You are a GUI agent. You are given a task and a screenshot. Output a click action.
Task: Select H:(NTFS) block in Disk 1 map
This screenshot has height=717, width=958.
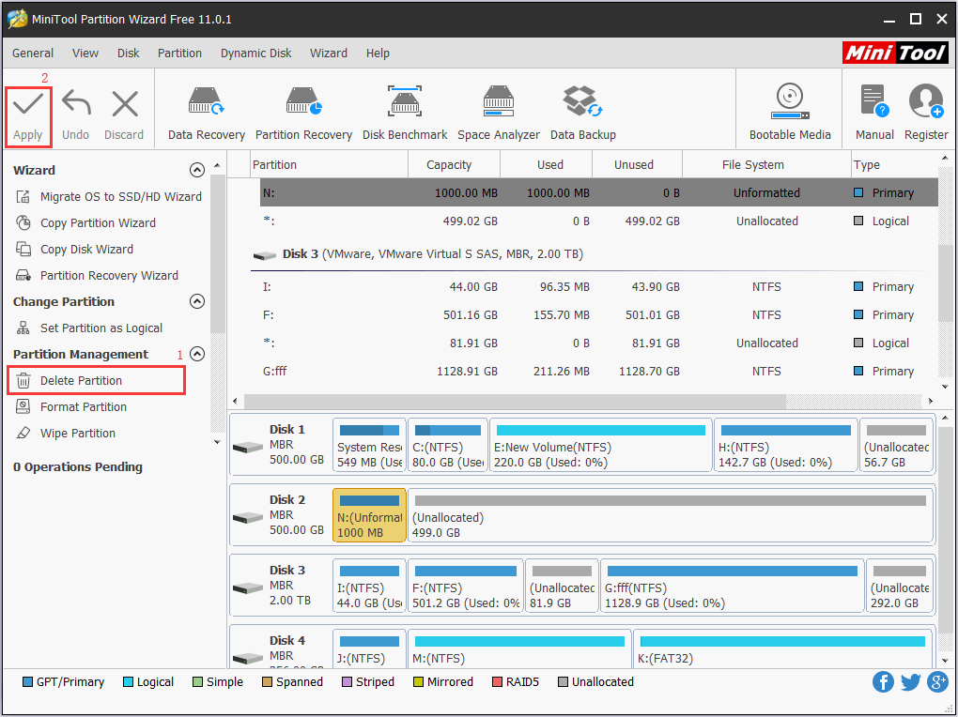[785, 445]
